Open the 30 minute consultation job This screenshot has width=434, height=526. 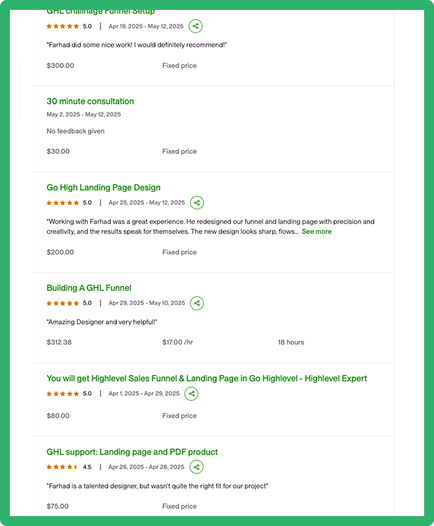90,101
